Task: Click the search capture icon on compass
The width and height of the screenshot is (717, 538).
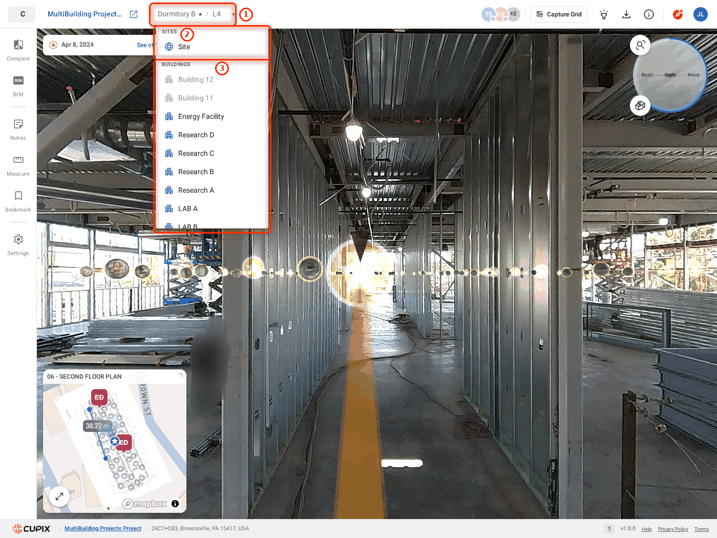Action: point(640,45)
